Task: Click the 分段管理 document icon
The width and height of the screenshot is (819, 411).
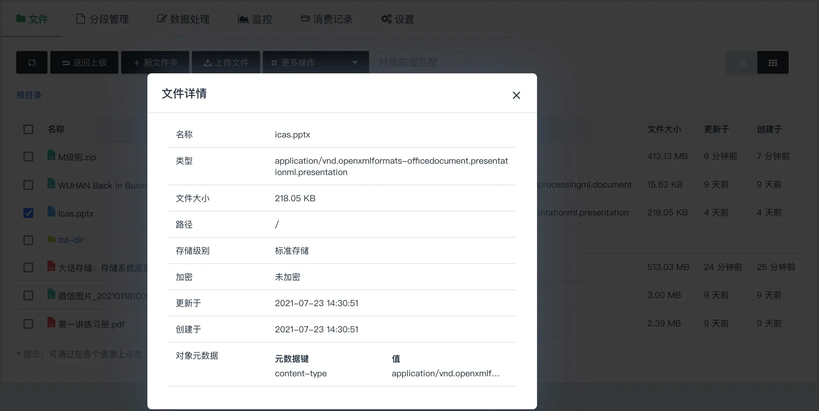Action: tap(81, 18)
